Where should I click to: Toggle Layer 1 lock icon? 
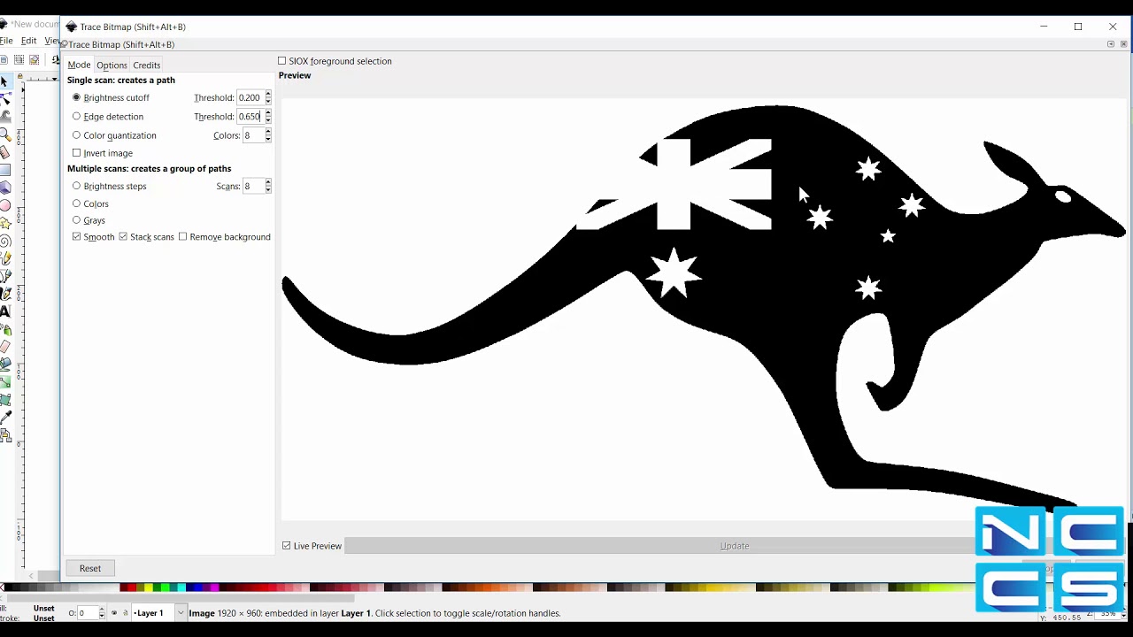tap(126, 613)
